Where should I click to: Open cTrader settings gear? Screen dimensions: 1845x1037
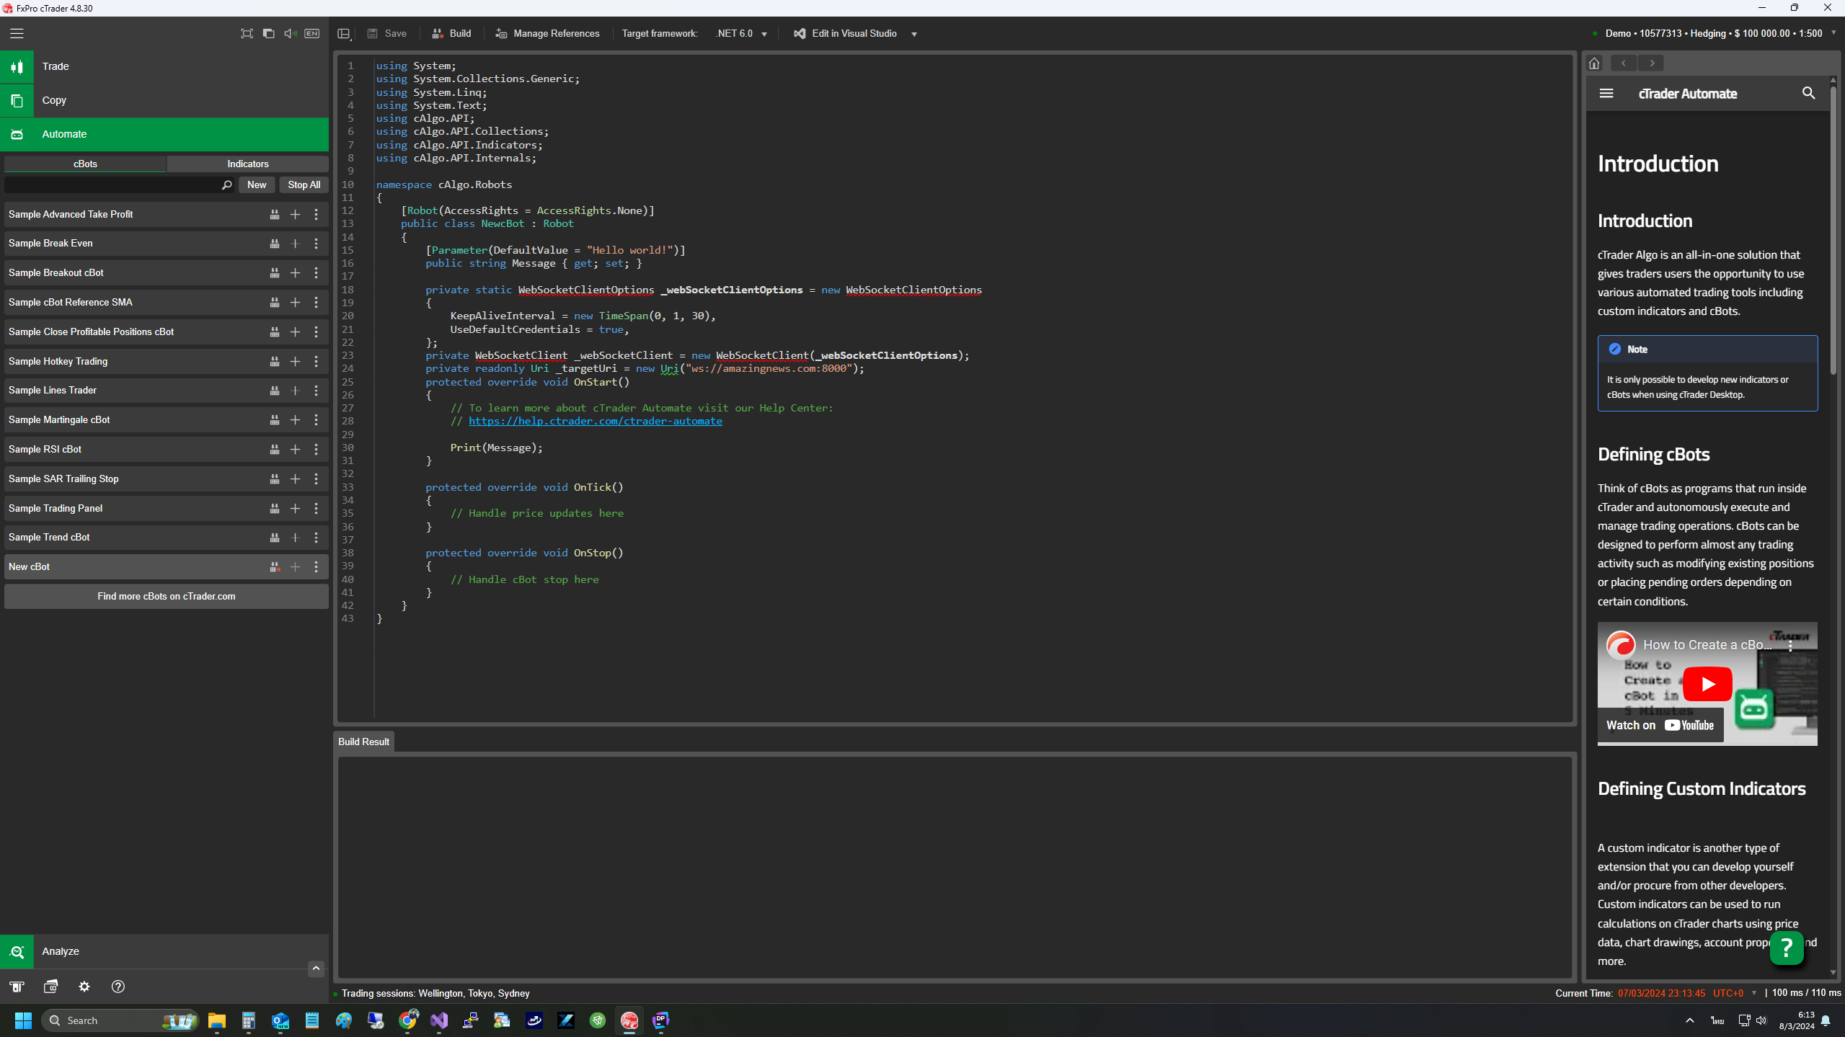[84, 987]
